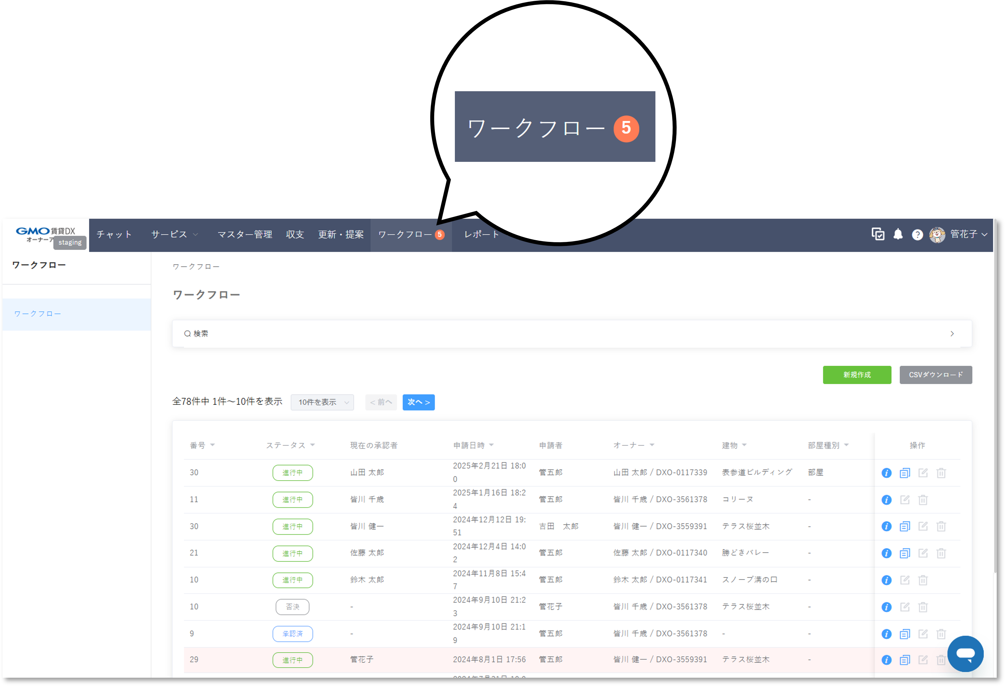Open the task checklist icon in the header

coord(878,234)
